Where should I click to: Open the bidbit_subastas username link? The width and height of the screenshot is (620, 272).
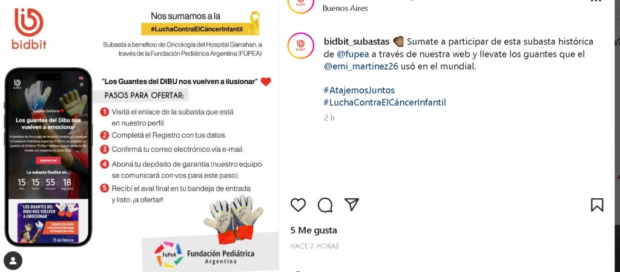click(357, 42)
